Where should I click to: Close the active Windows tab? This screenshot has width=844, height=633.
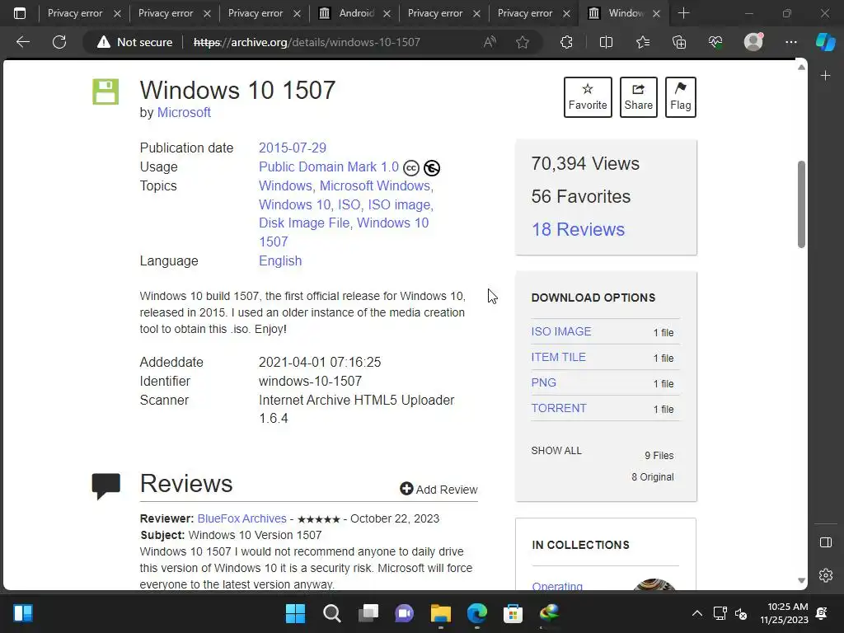click(x=656, y=13)
